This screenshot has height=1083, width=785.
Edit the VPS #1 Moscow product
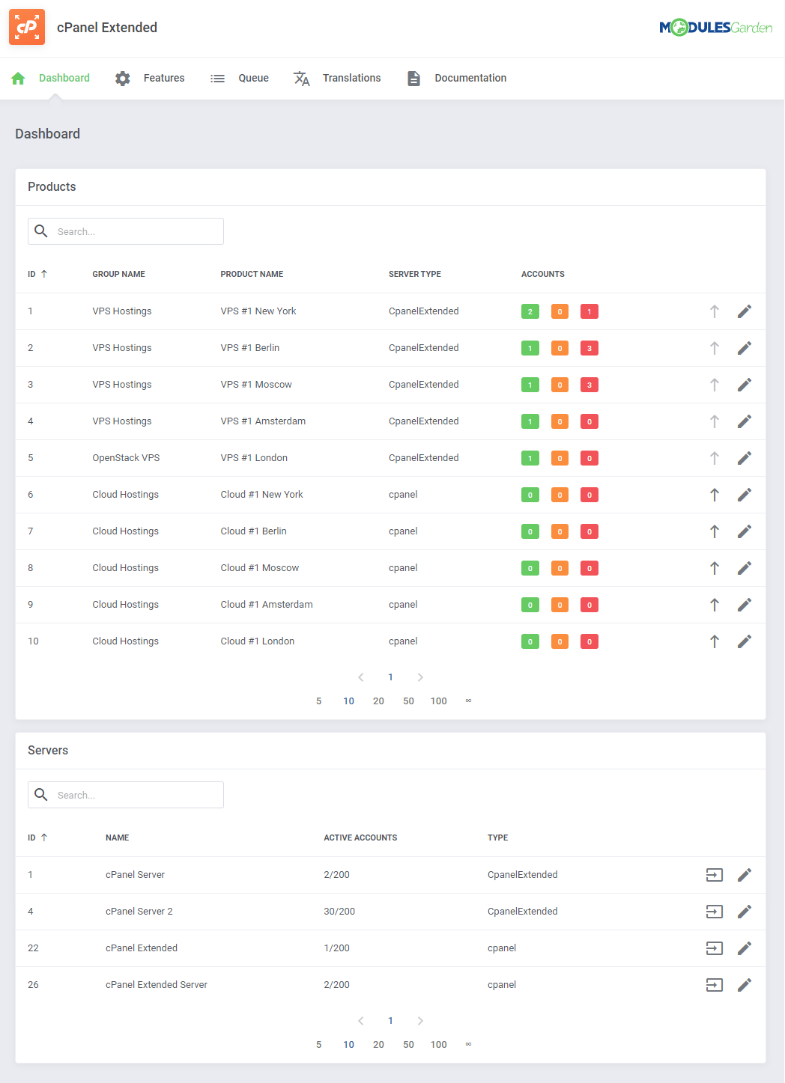tap(745, 385)
